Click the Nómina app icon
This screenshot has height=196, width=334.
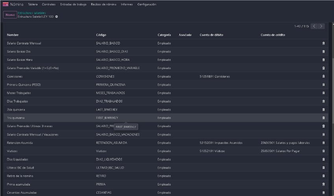click(6, 4)
